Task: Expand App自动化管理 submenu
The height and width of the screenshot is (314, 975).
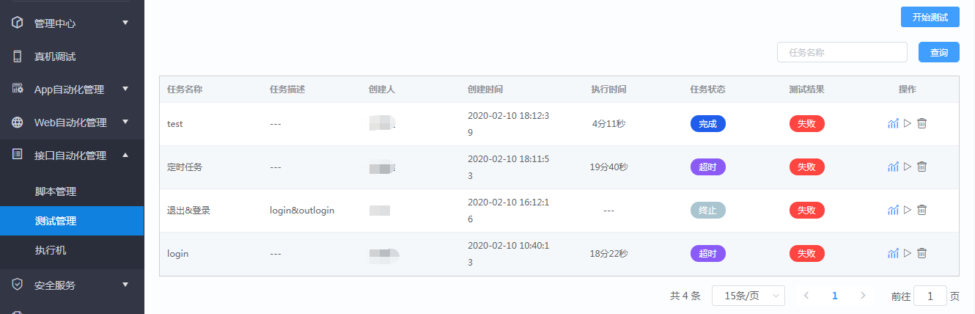Action: point(125,90)
